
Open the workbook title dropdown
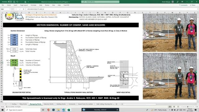click(x=69, y=2)
